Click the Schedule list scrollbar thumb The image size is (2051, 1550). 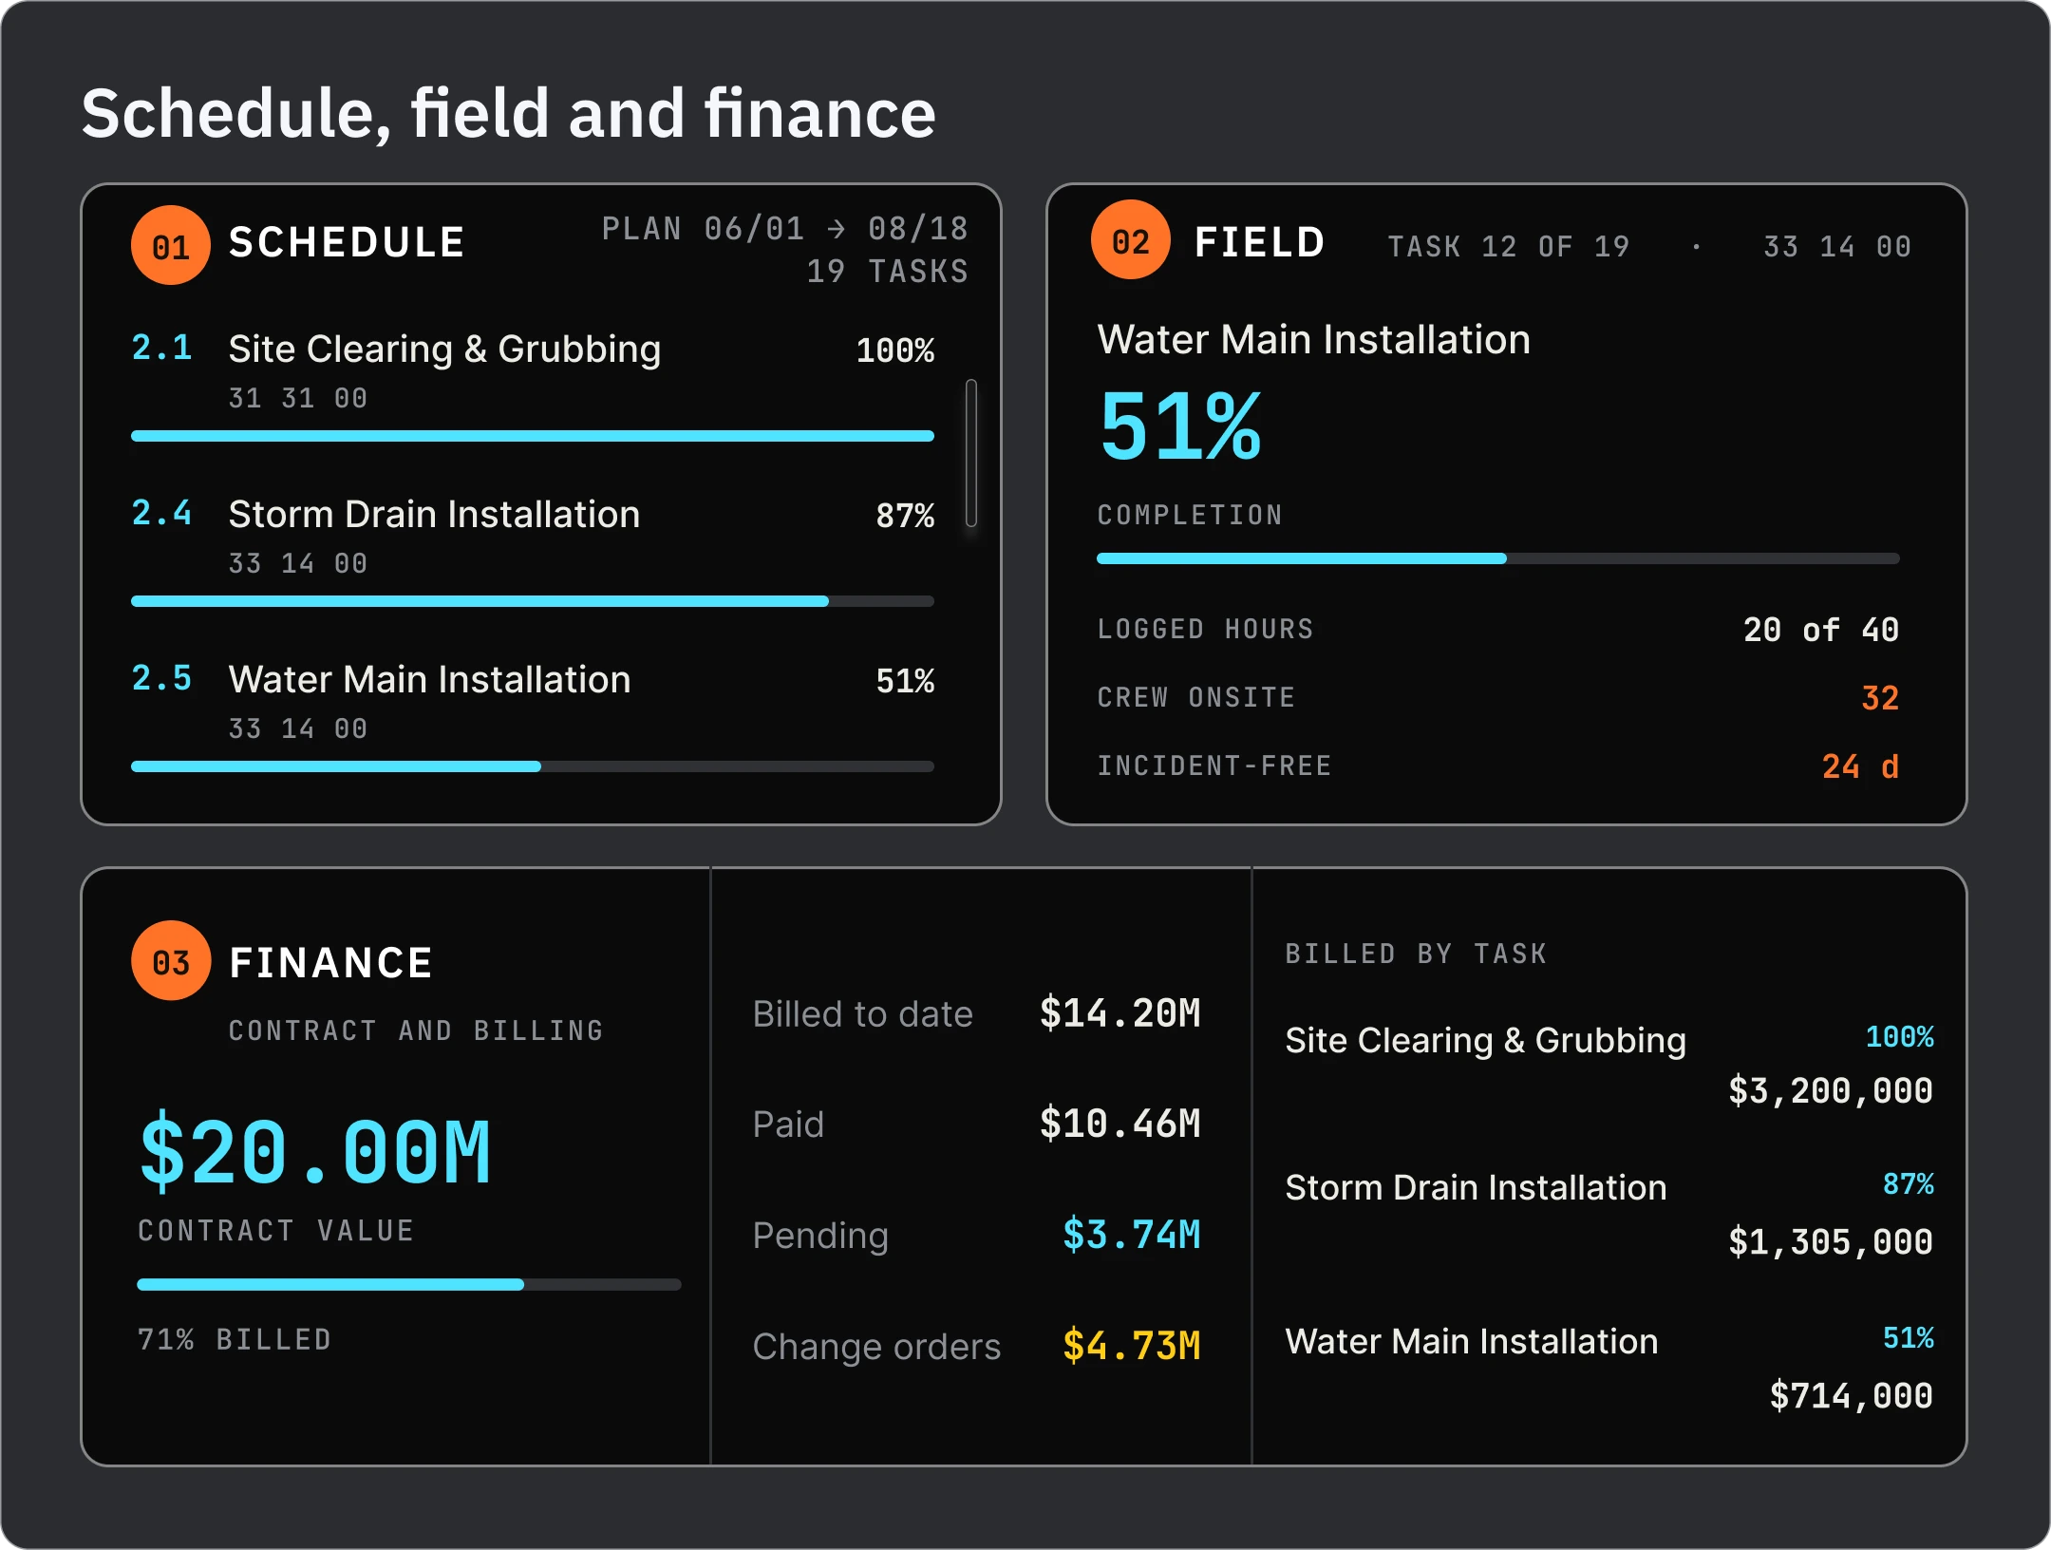pos(970,453)
